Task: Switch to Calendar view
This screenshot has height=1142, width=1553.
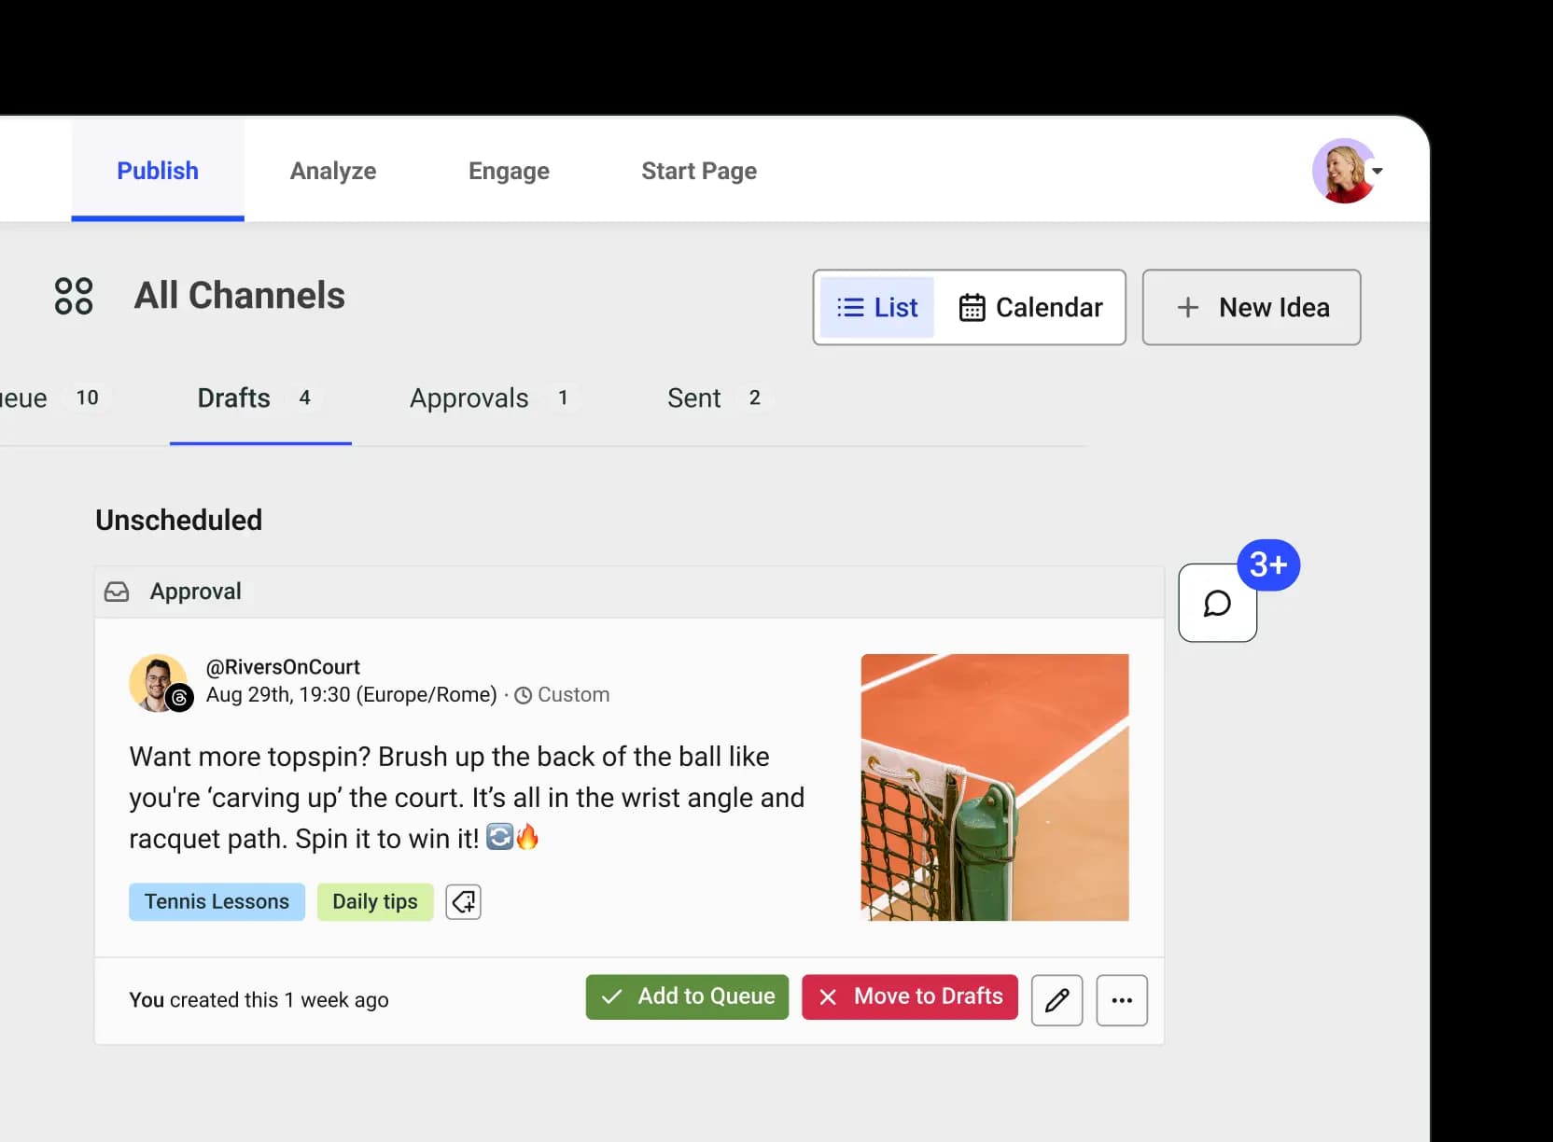Action: pyautogui.click(x=1031, y=307)
